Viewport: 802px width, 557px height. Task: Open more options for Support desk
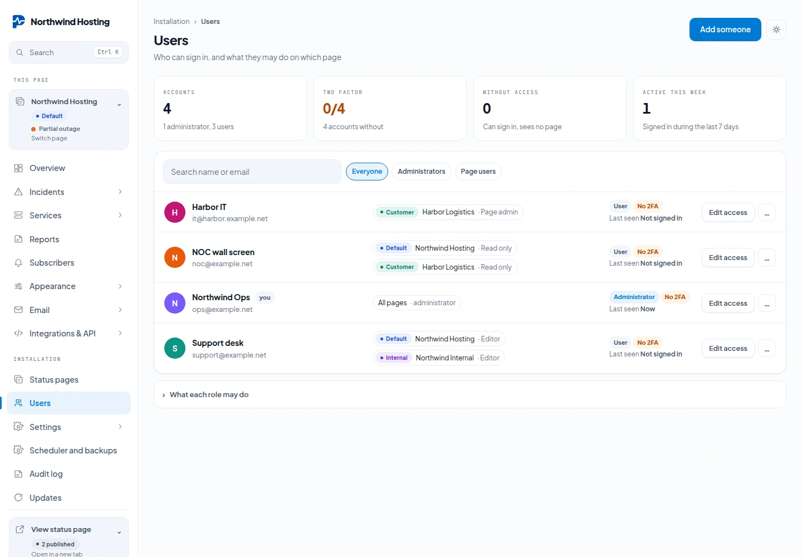pyautogui.click(x=767, y=348)
